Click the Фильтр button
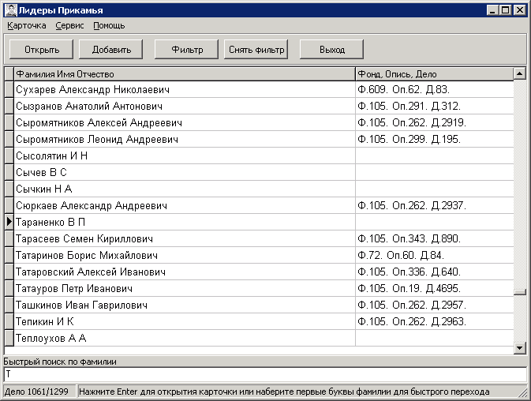 point(186,50)
